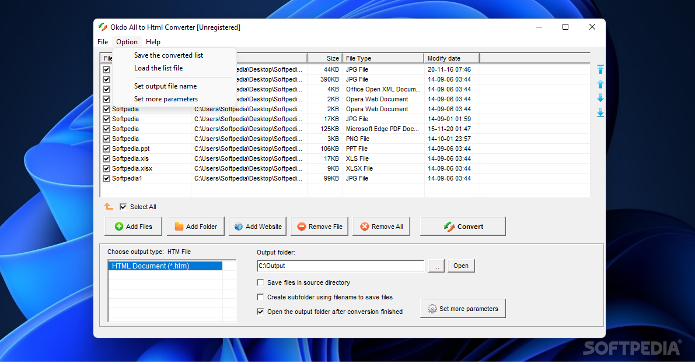Click the Output folder path field
Viewport: 695px width, 364px height.
click(340, 266)
